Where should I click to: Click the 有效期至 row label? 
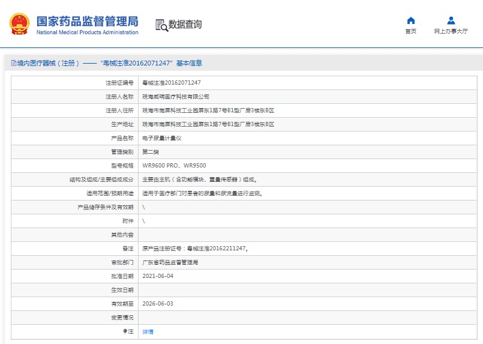[x=122, y=304]
